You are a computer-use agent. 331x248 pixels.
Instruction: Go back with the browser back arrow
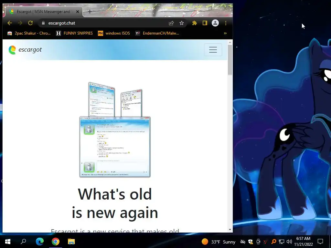tap(10, 23)
